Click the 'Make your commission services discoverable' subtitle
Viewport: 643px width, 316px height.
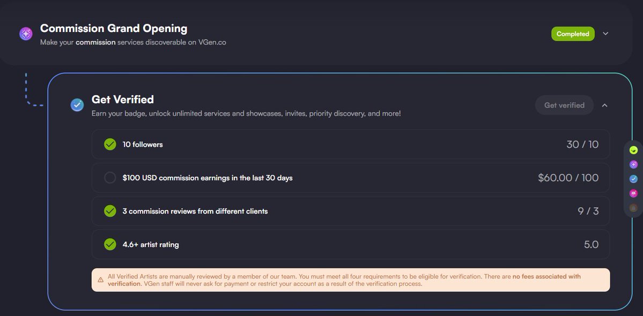point(133,42)
